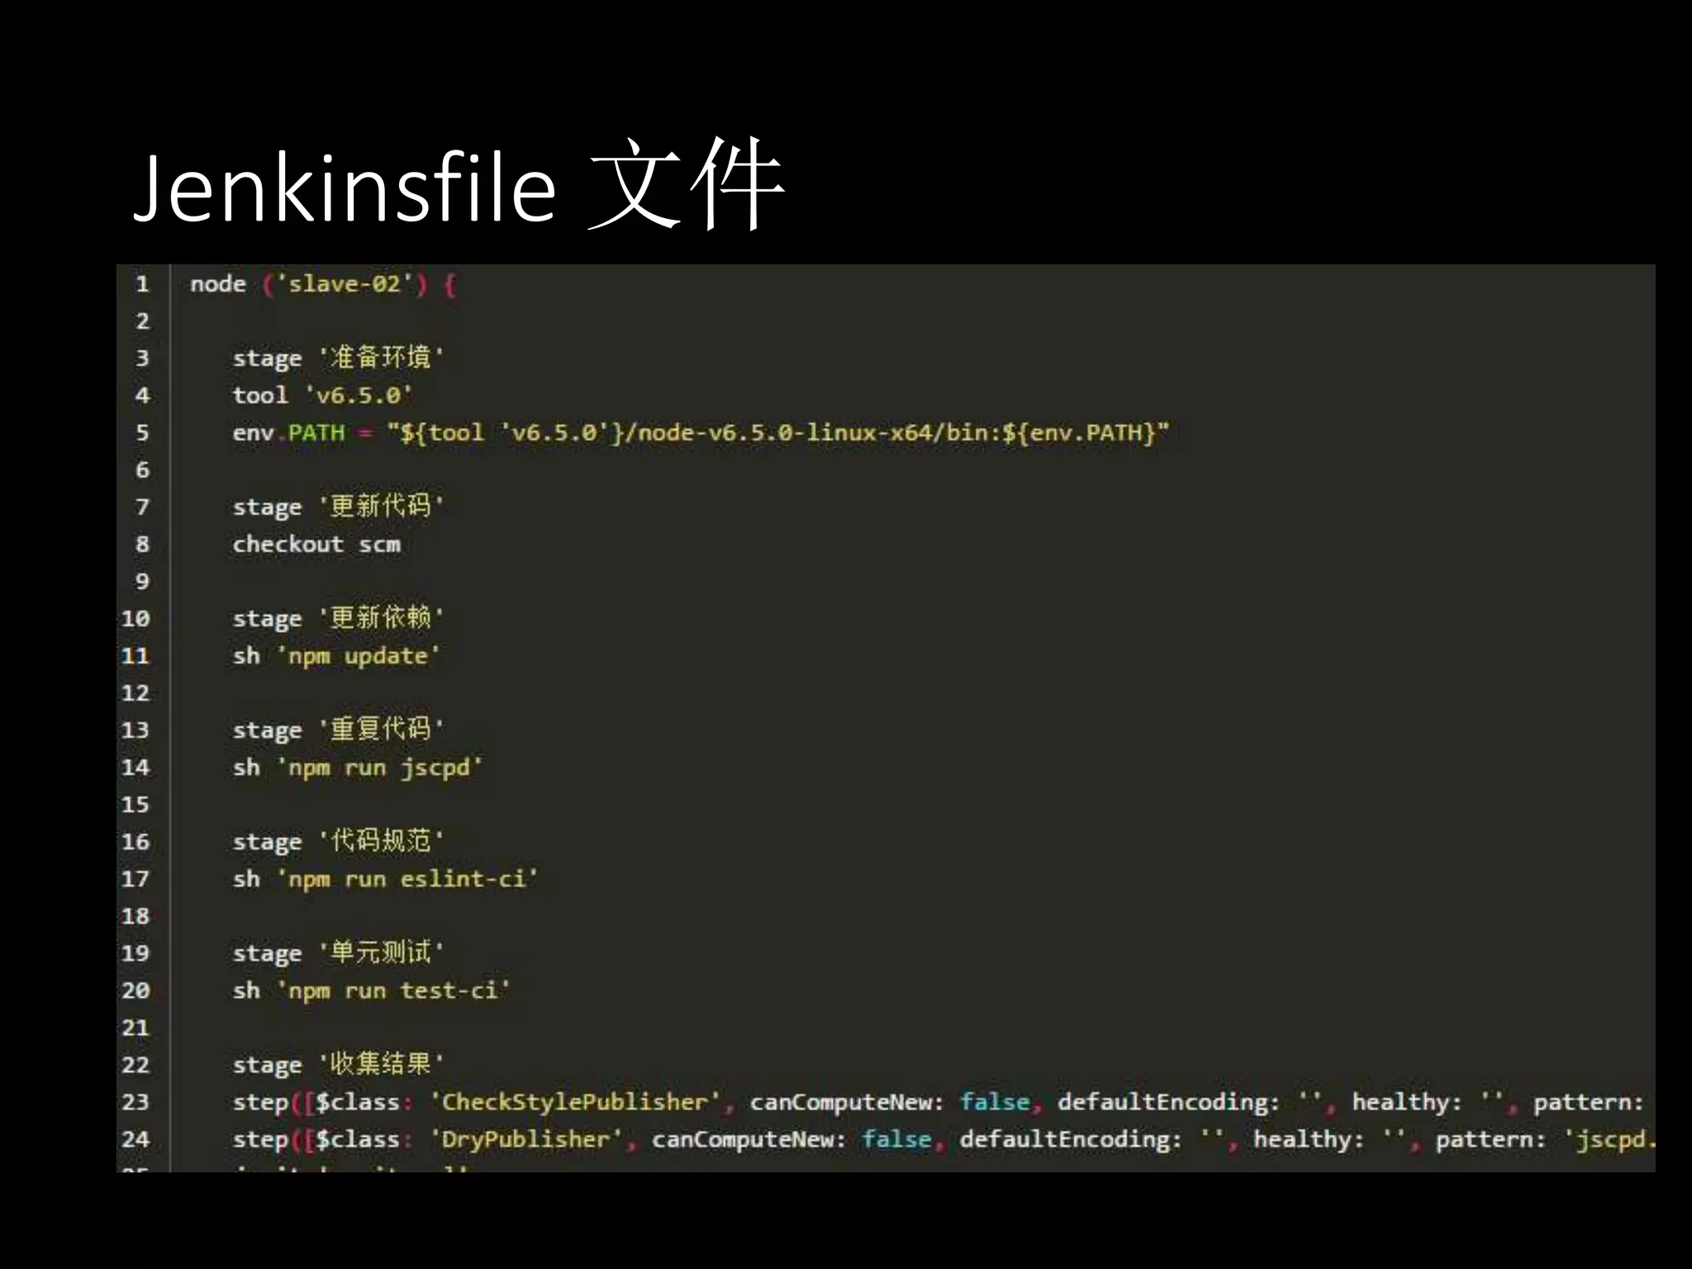Click the code line node ('slave-02') {
Image resolution: width=1692 pixels, height=1269 pixels.
(x=323, y=284)
